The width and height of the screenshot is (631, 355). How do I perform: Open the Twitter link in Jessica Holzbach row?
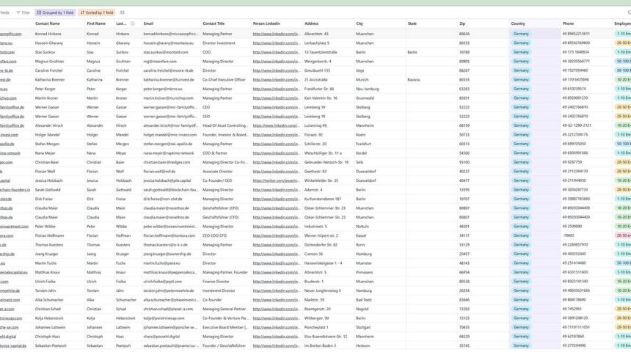coord(276,180)
